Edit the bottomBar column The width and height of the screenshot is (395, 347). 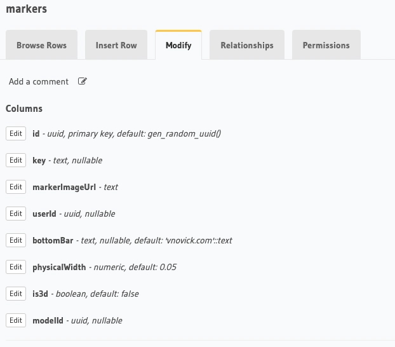(x=16, y=240)
